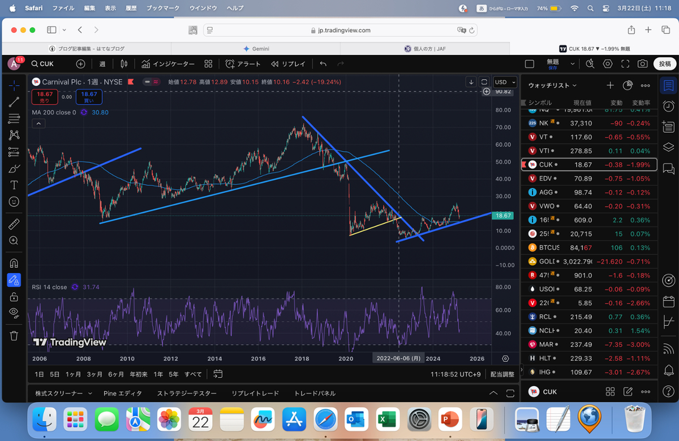Toggle auto scale 配当調整 button

point(502,374)
